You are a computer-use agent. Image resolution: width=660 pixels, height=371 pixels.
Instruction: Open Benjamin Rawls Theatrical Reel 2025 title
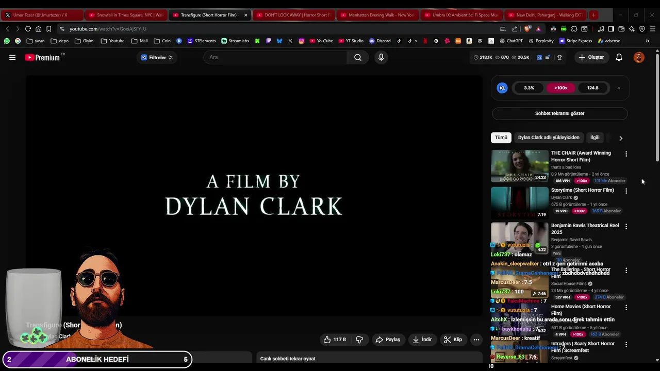585,229
